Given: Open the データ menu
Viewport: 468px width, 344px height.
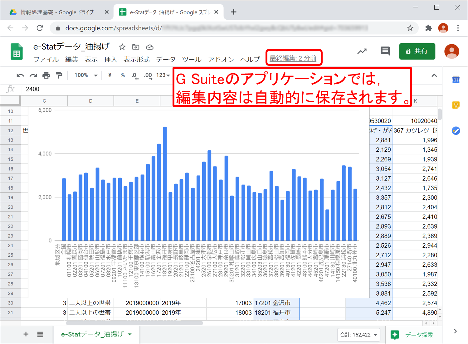Looking at the screenshot, I should tap(166, 59).
